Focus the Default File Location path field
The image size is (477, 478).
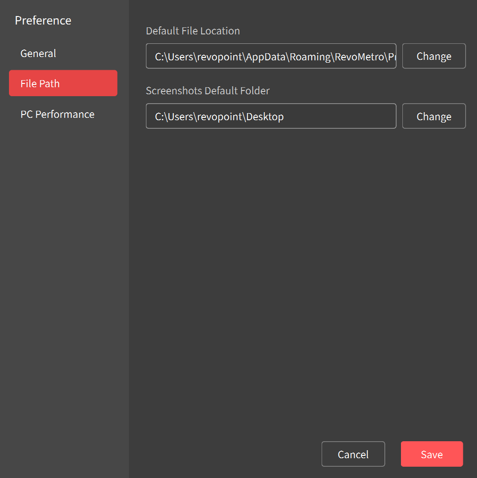(271, 56)
